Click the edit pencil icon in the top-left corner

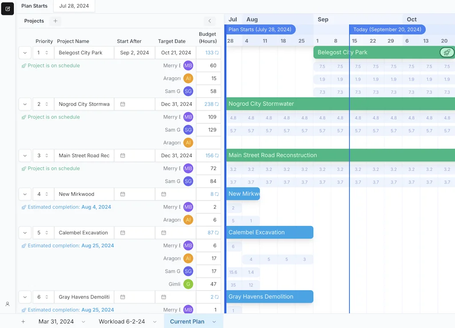click(x=7, y=8)
